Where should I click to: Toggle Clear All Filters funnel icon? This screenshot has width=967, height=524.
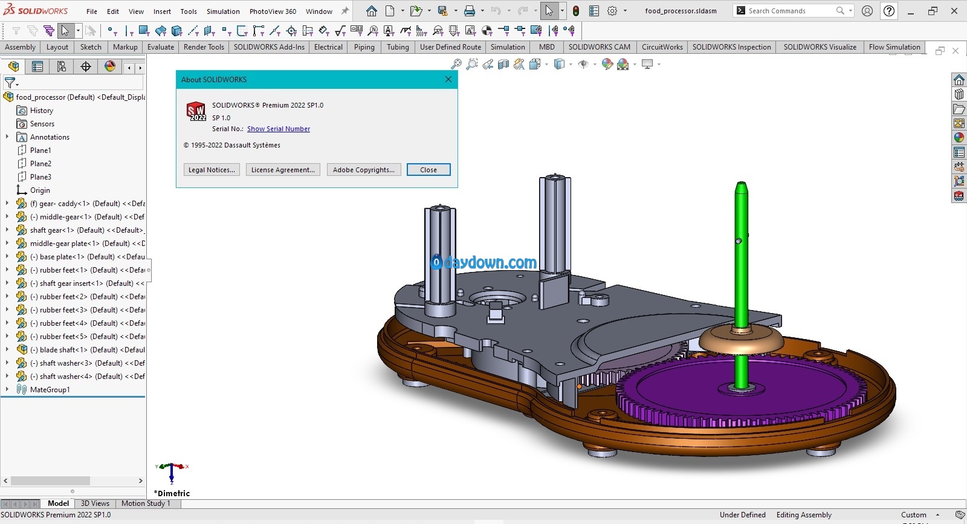(33, 30)
